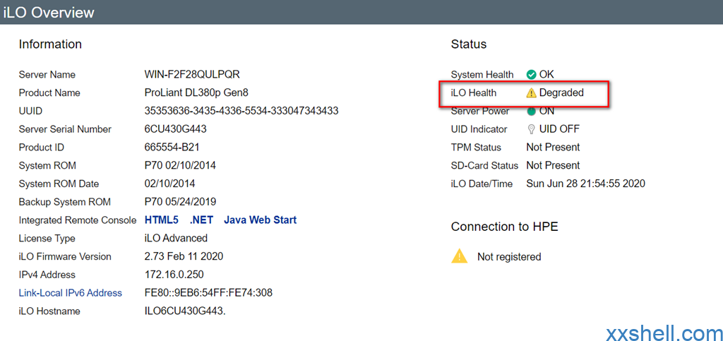This screenshot has width=723, height=341.
Task: Click the Server Power ON status text
Action: click(547, 111)
